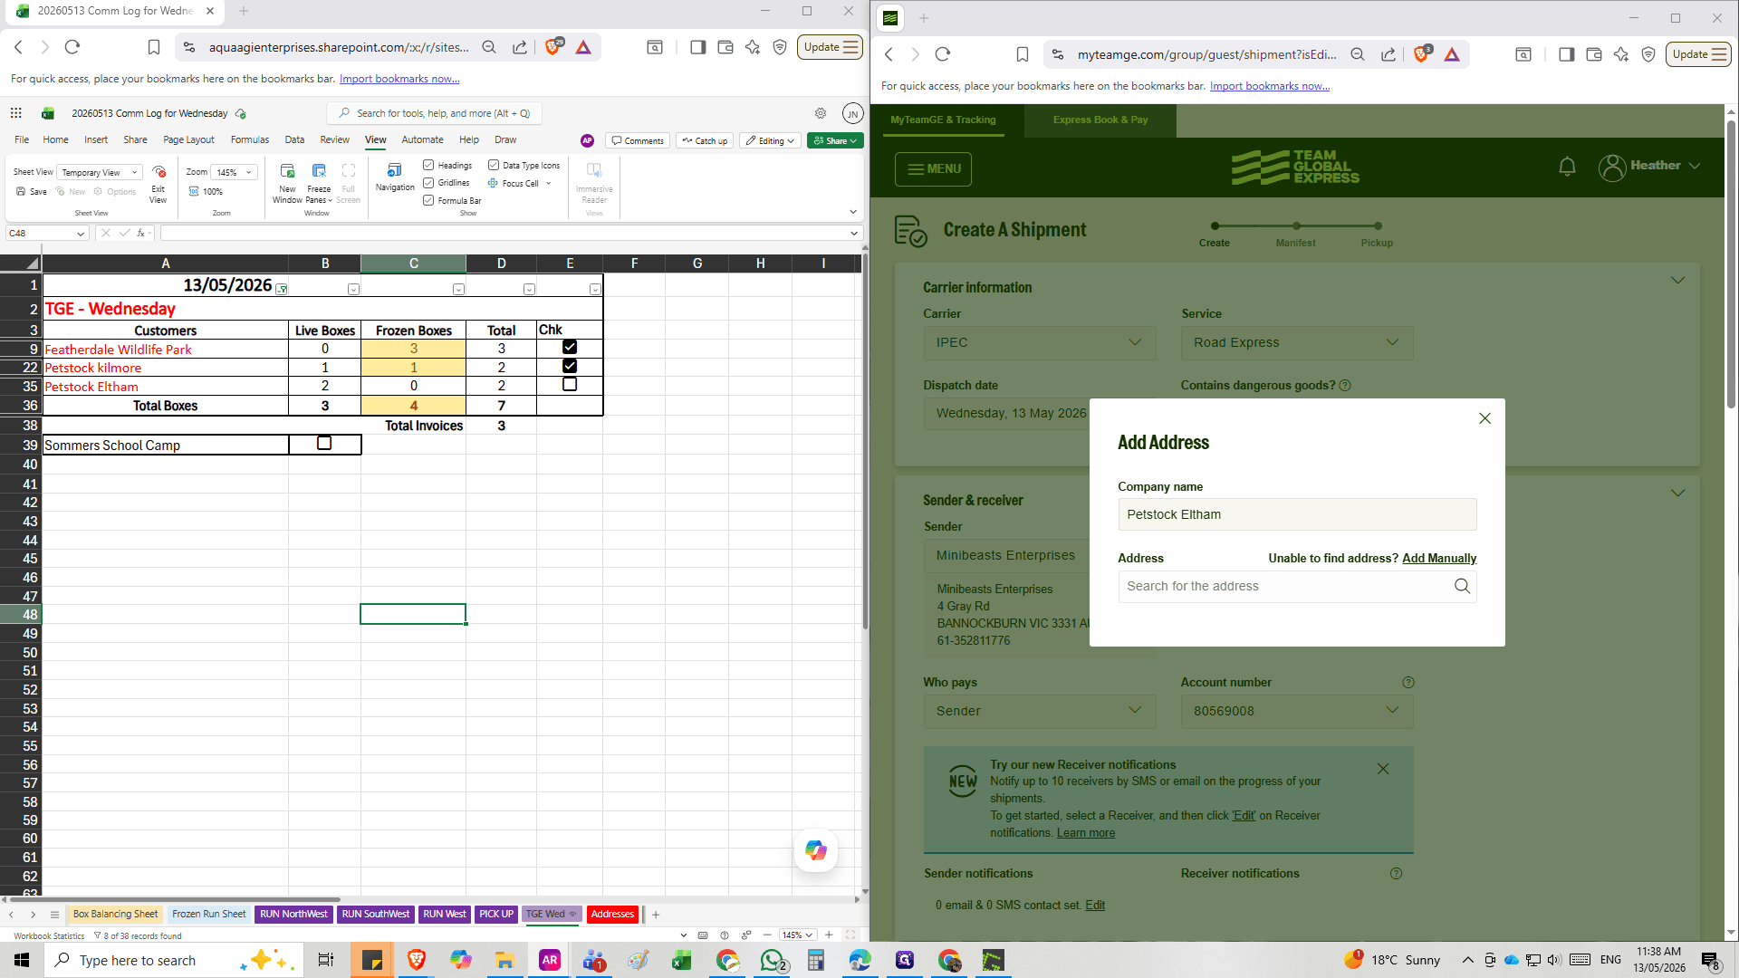Switch to the Addresses sheet tab
Image resolution: width=1739 pixels, height=978 pixels.
[612, 914]
